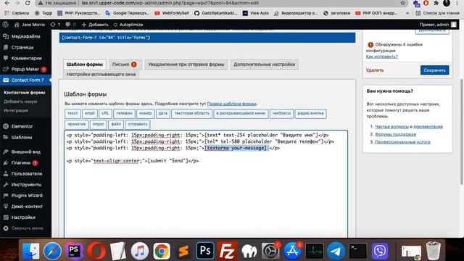Open App Store from dock
This screenshot has width=464, height=261.
pyautogui.click(x=292, y=251)
